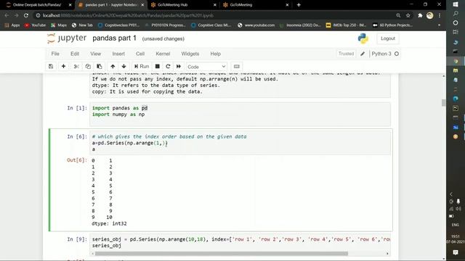Paste cells below icon in toolbar
This screenshot has height=261, width=465.
click(x=100, y=67)
